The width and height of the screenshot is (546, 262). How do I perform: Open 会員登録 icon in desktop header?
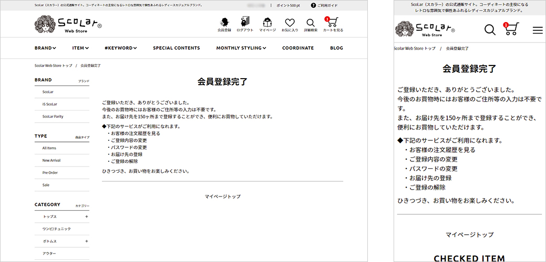coord(224,25)
